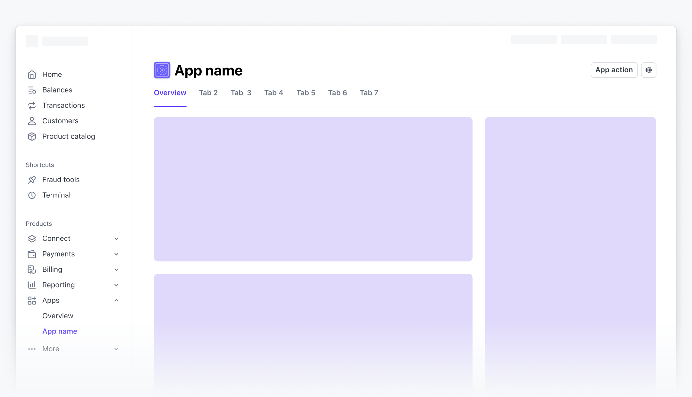Image resolution: width=692 pixels, height=397 pixels.
Task: Click the Balances icon in sidebar
Action: [x=32, y=90]
